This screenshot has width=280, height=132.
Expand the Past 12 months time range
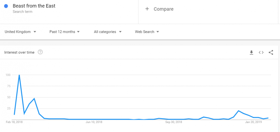click(x=64, y=32)
